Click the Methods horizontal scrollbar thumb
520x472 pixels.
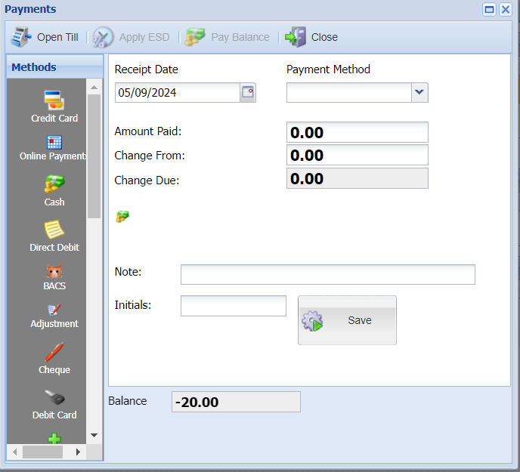point(42,452)
